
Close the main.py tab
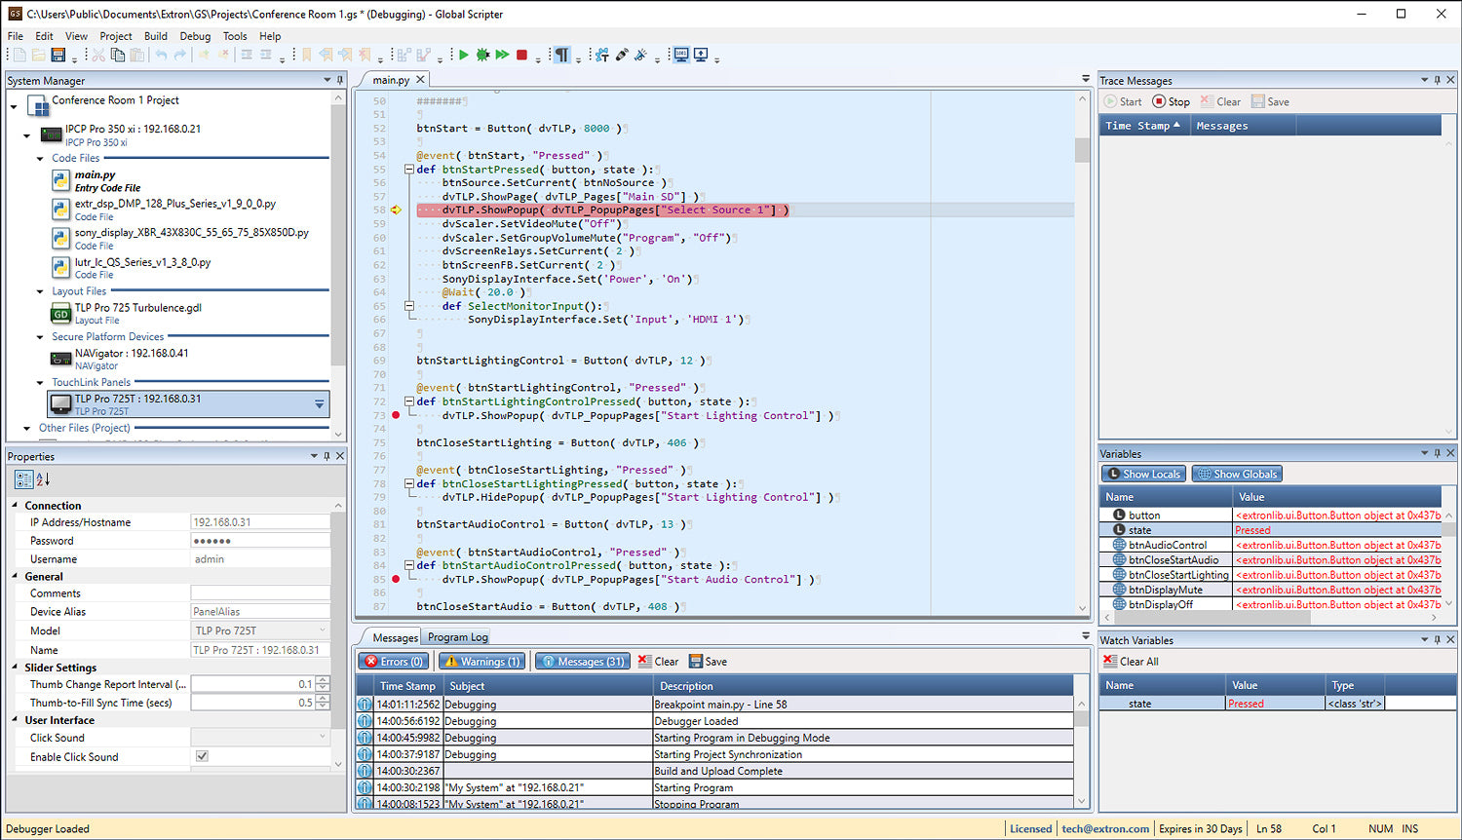pyautogui.click(x=421, y=80)
